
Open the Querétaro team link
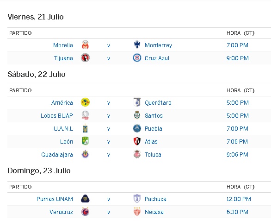point(158,103)
